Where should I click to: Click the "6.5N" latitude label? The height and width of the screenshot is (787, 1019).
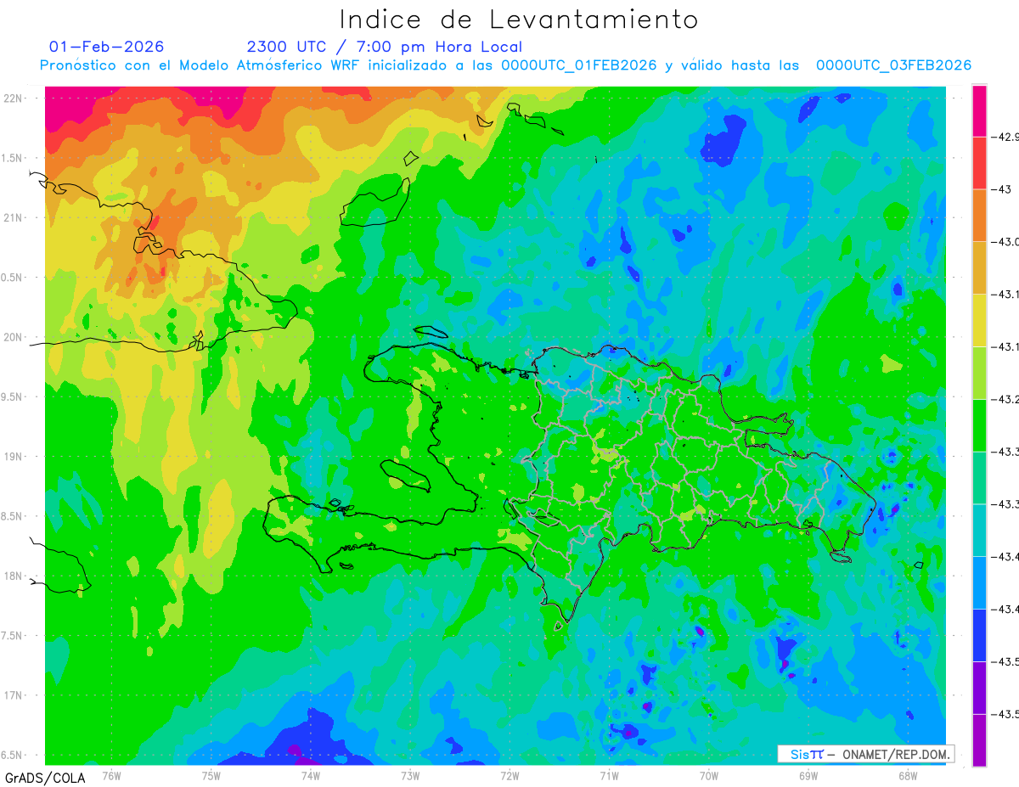tap(13, 756)
